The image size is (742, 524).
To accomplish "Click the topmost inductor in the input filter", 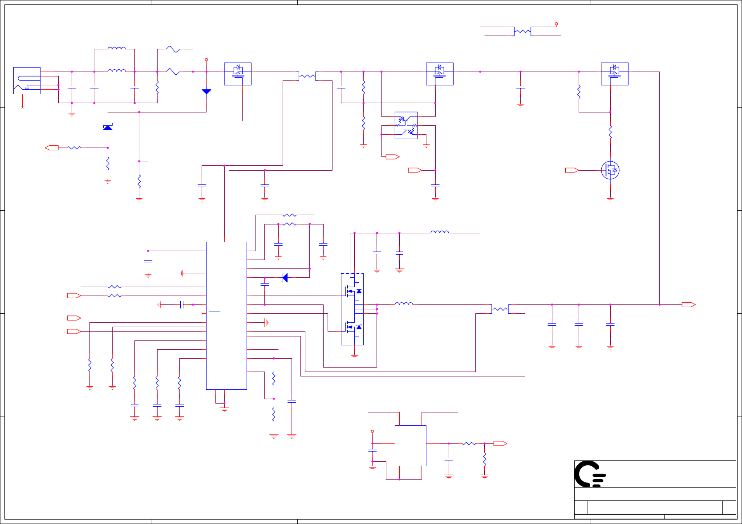I will (x=117, y=48).
